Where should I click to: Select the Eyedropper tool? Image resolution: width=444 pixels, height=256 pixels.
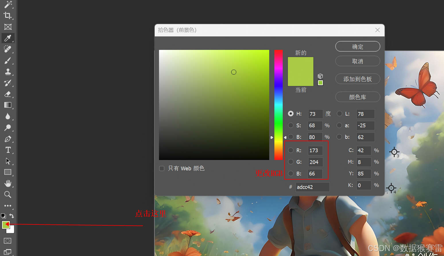tap(8, 38)
